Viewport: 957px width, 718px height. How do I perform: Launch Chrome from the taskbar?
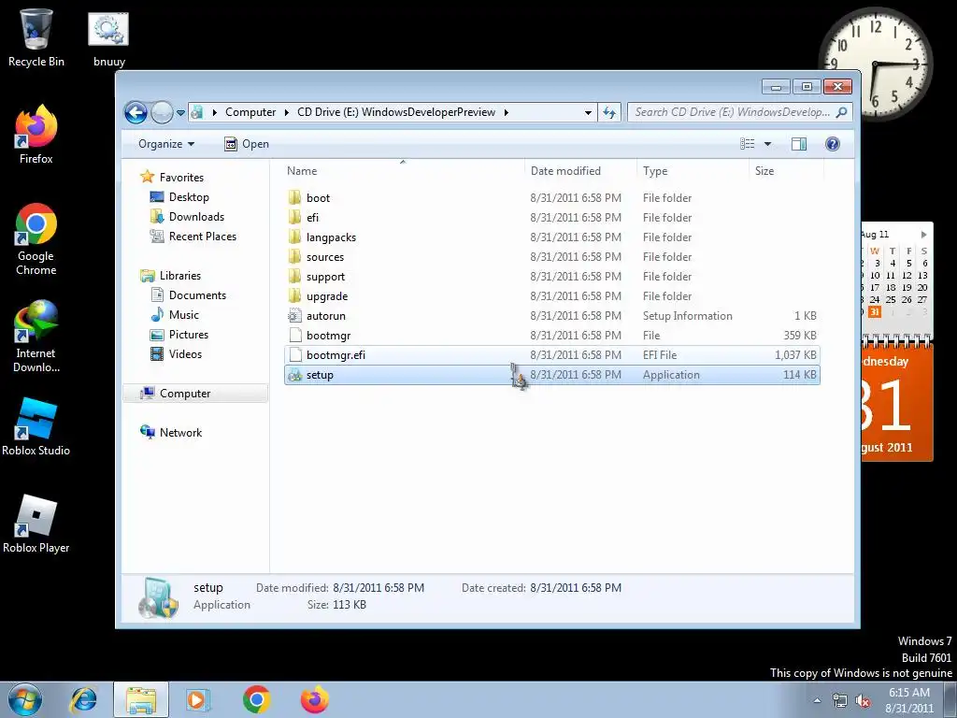[256, 699]
